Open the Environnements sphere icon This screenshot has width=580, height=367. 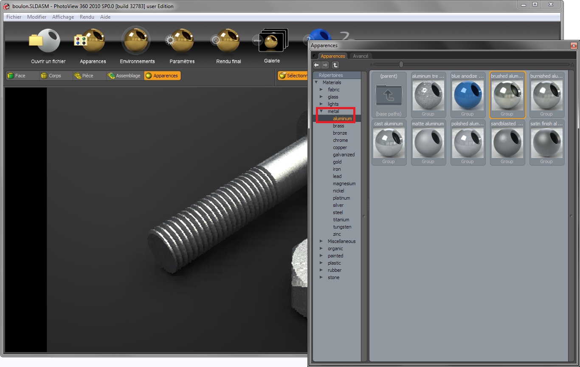click(x=136, y=41)
